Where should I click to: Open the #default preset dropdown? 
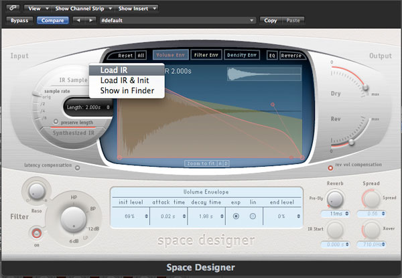[178, 21]
